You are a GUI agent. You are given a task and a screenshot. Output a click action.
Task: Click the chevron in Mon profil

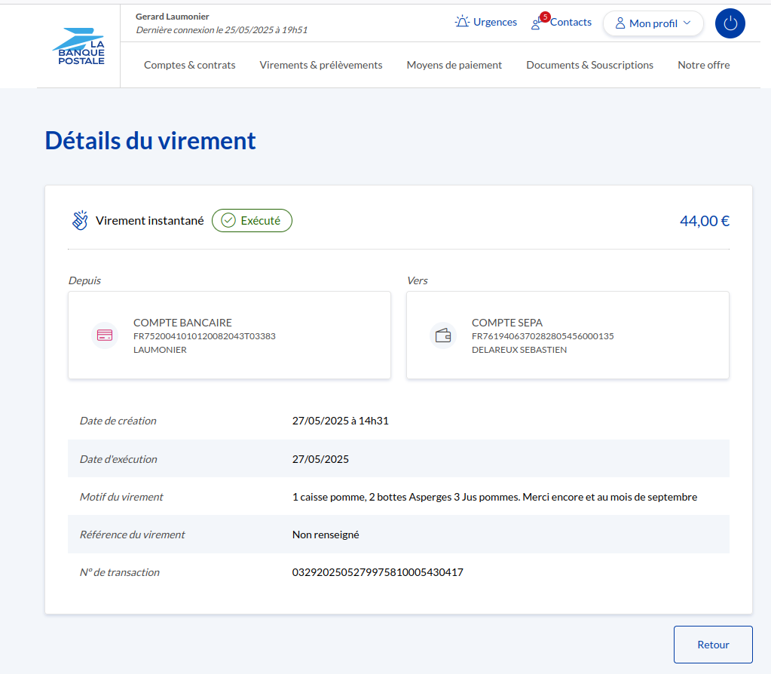click(687, 23)
